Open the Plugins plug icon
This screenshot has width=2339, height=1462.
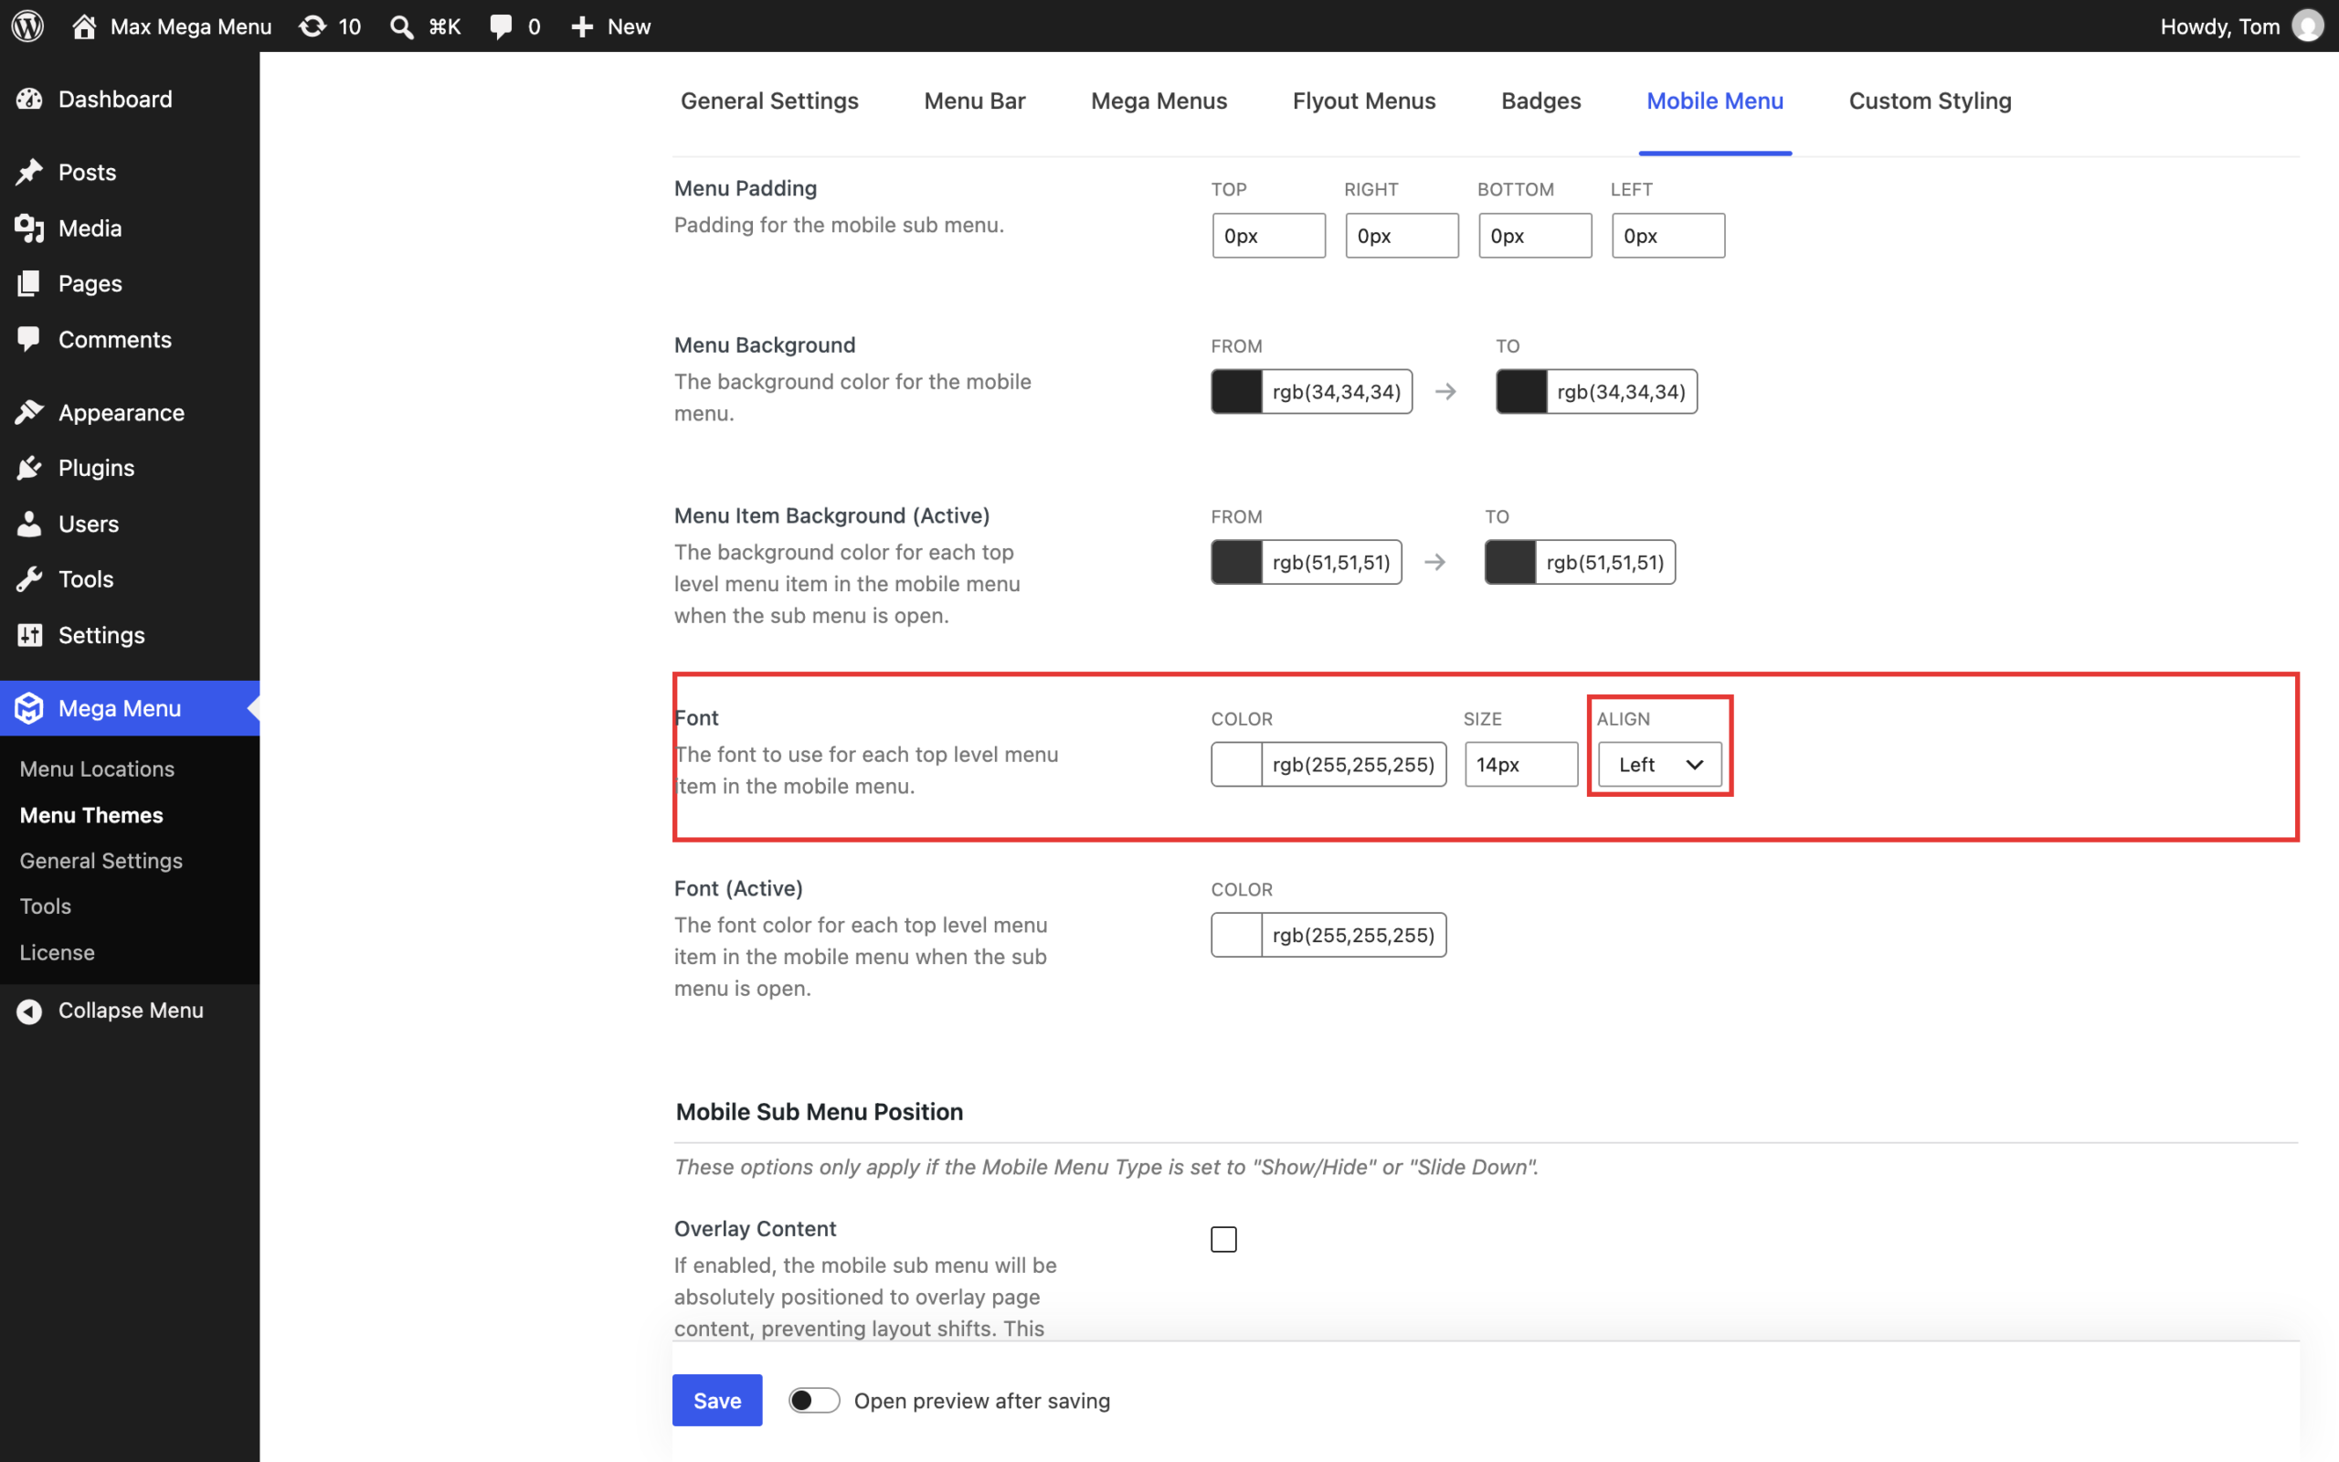pyautogui.click(x=29, y=468)
